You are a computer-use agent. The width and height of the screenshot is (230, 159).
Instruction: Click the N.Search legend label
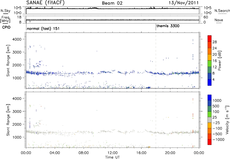(222, 11)
